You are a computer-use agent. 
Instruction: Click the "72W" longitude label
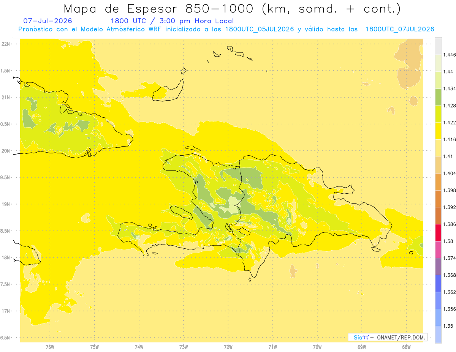point(228,347)
